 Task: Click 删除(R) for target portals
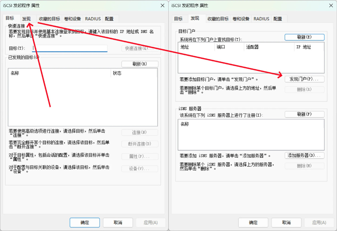[x=305, y=89]
